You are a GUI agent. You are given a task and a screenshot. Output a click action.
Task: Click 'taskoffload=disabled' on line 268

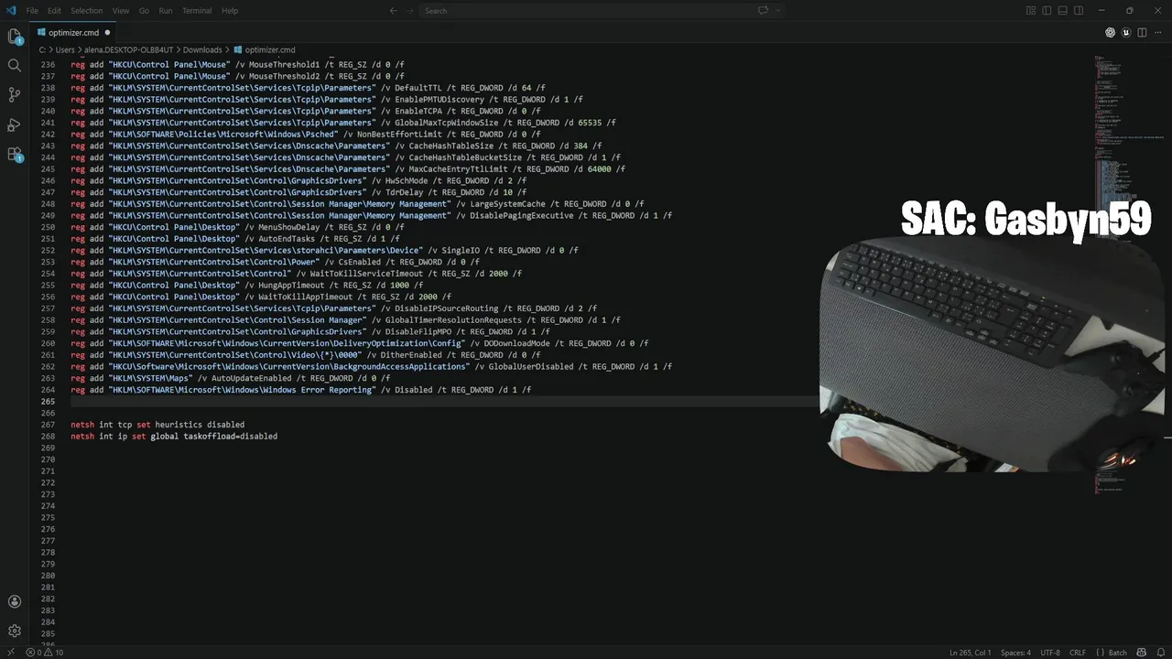click(230, 437)
